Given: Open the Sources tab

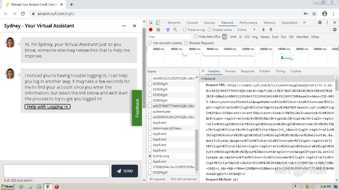Looking at the screenshot, I should pyautogui.click(x=209, y=23).
